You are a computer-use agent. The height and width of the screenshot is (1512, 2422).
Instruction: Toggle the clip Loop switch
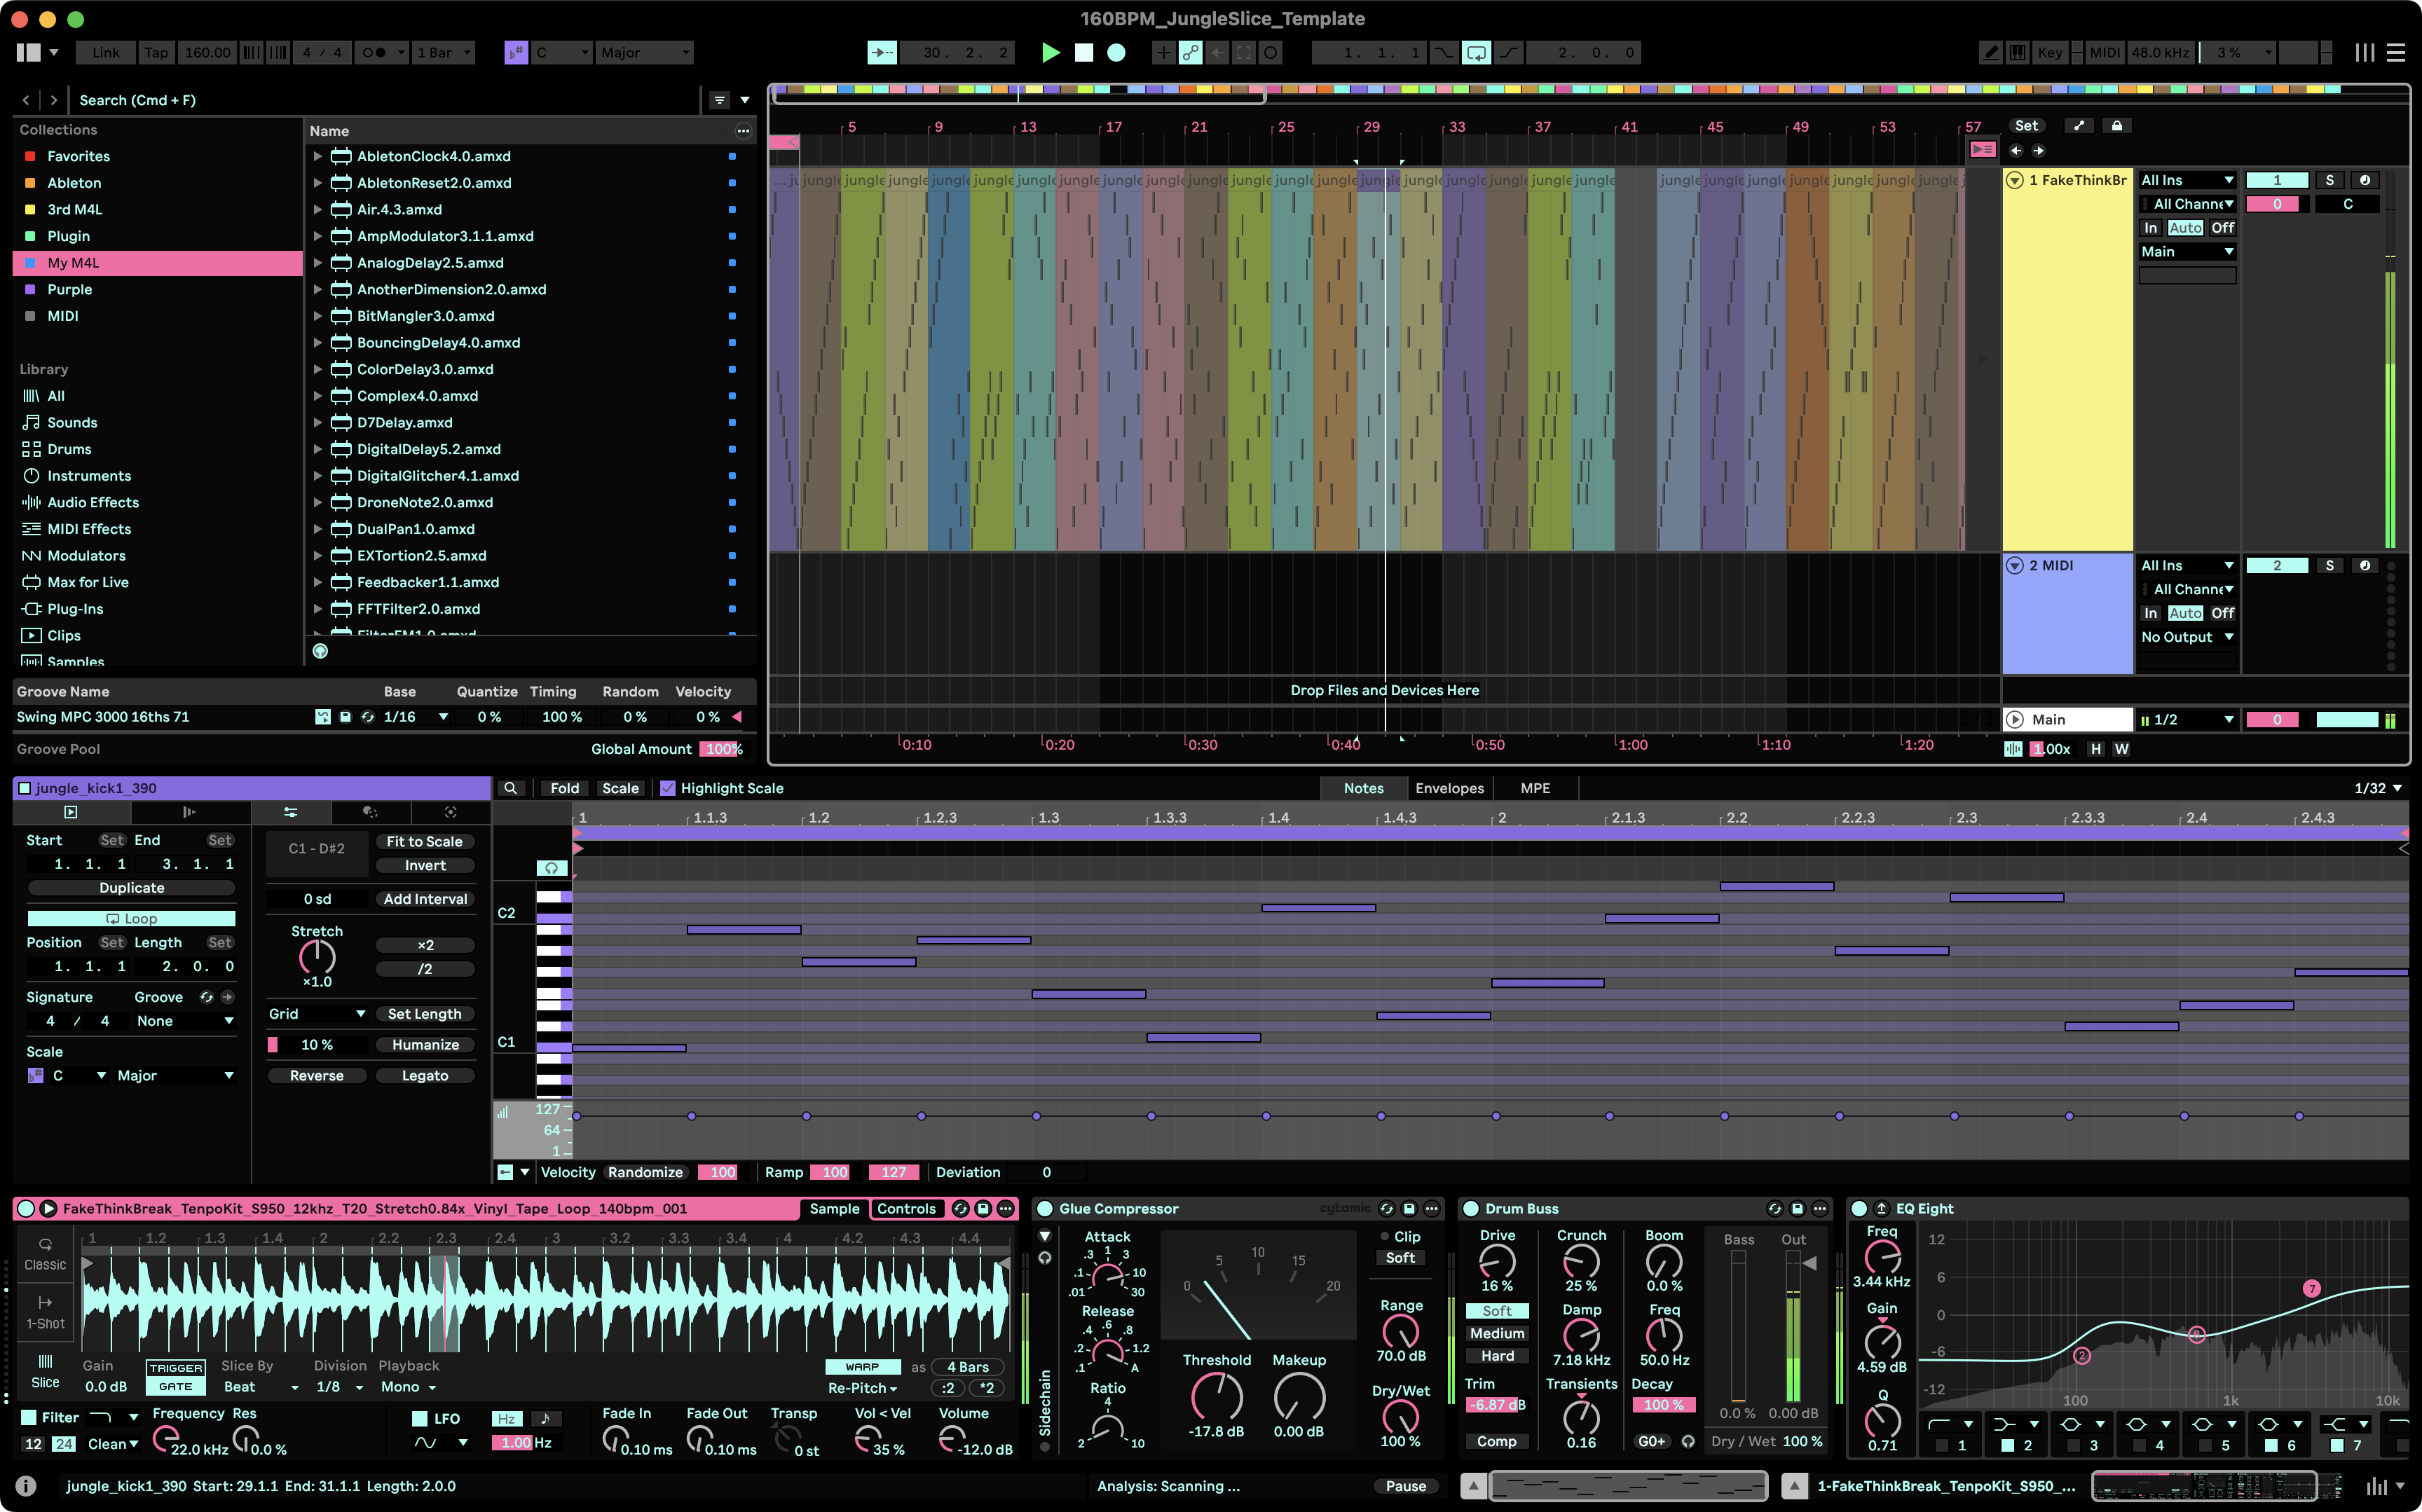coord(131,918)
